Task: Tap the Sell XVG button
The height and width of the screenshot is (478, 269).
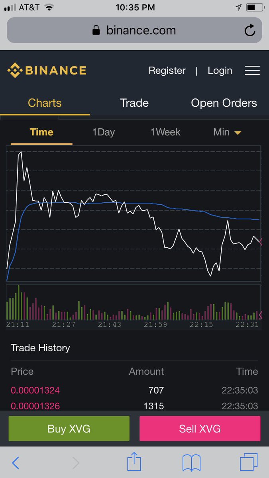Action: tap(200, 429)
